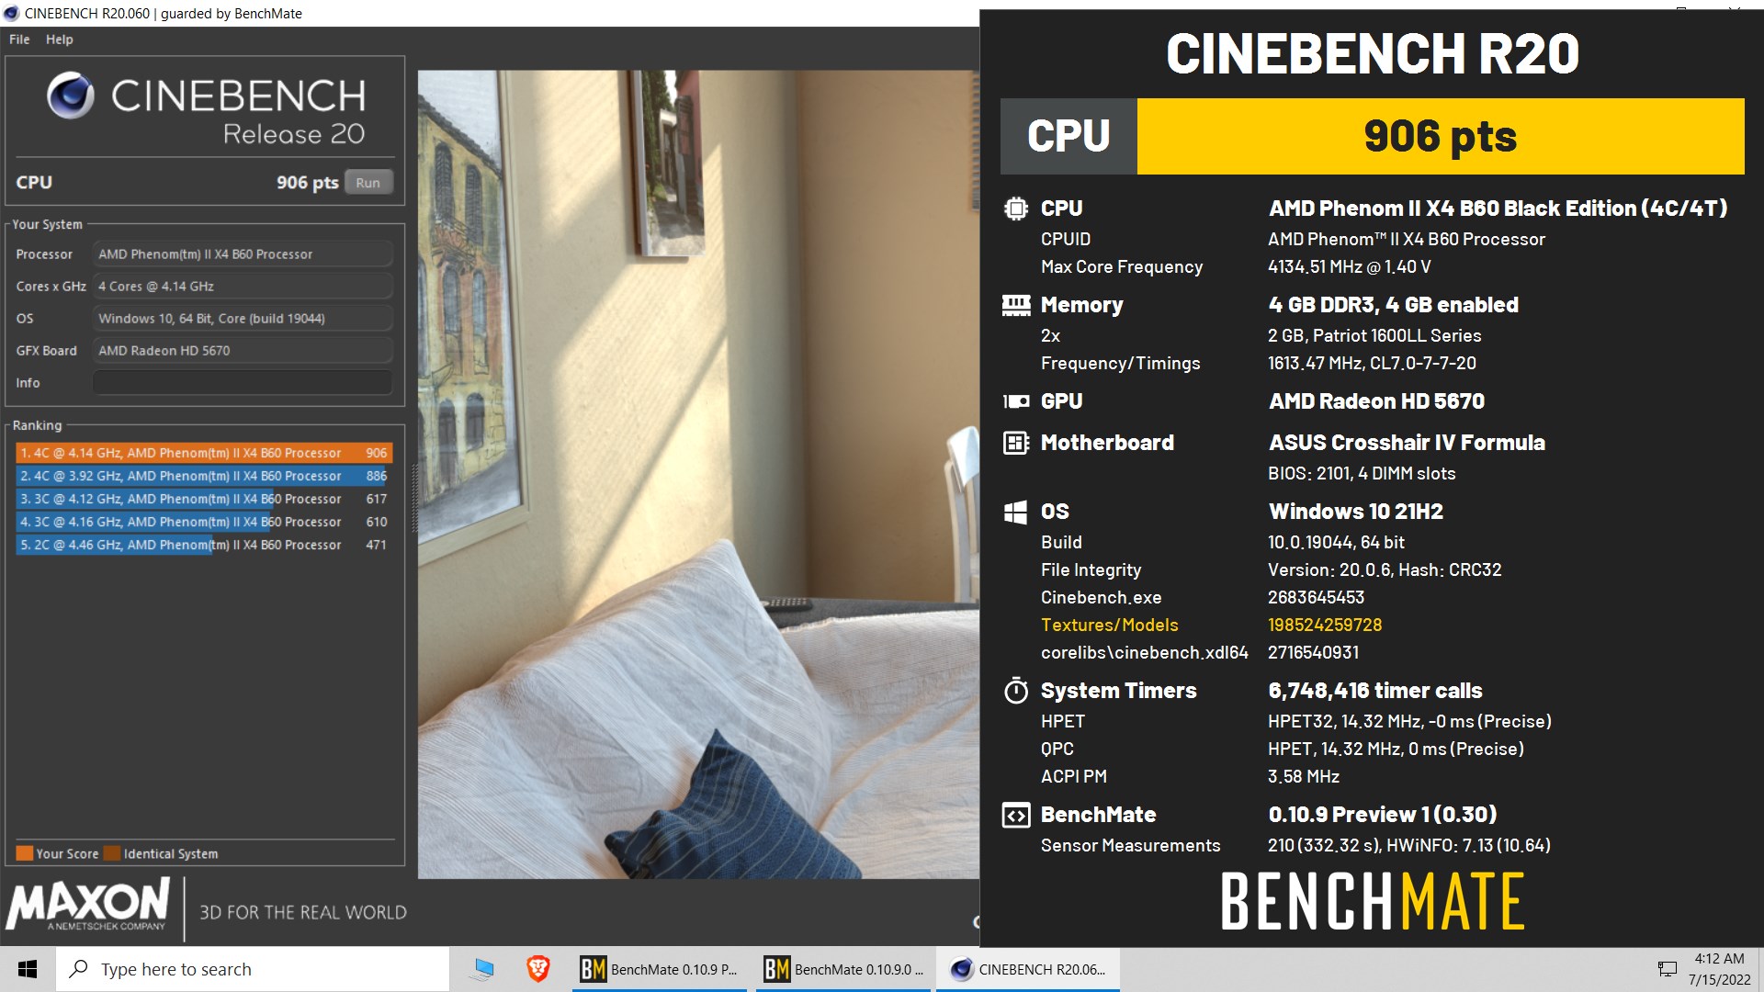Image resolution: width=1764 pixels, height=992 pixels.
Task: Open the Help menu
Action: (x=59, y=39)
